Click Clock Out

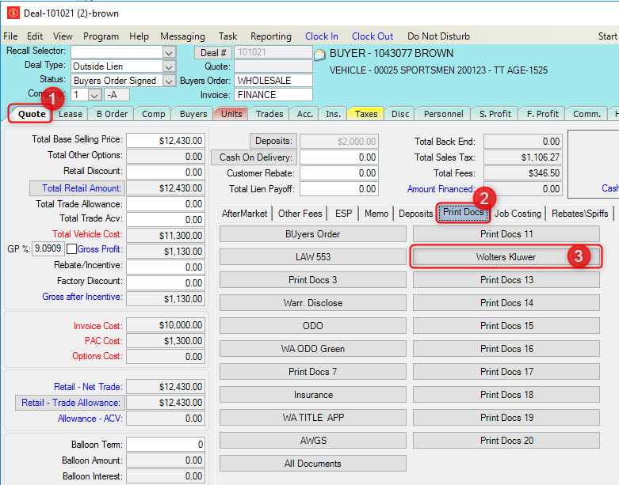pyautogui.click(x=373, y=36)
